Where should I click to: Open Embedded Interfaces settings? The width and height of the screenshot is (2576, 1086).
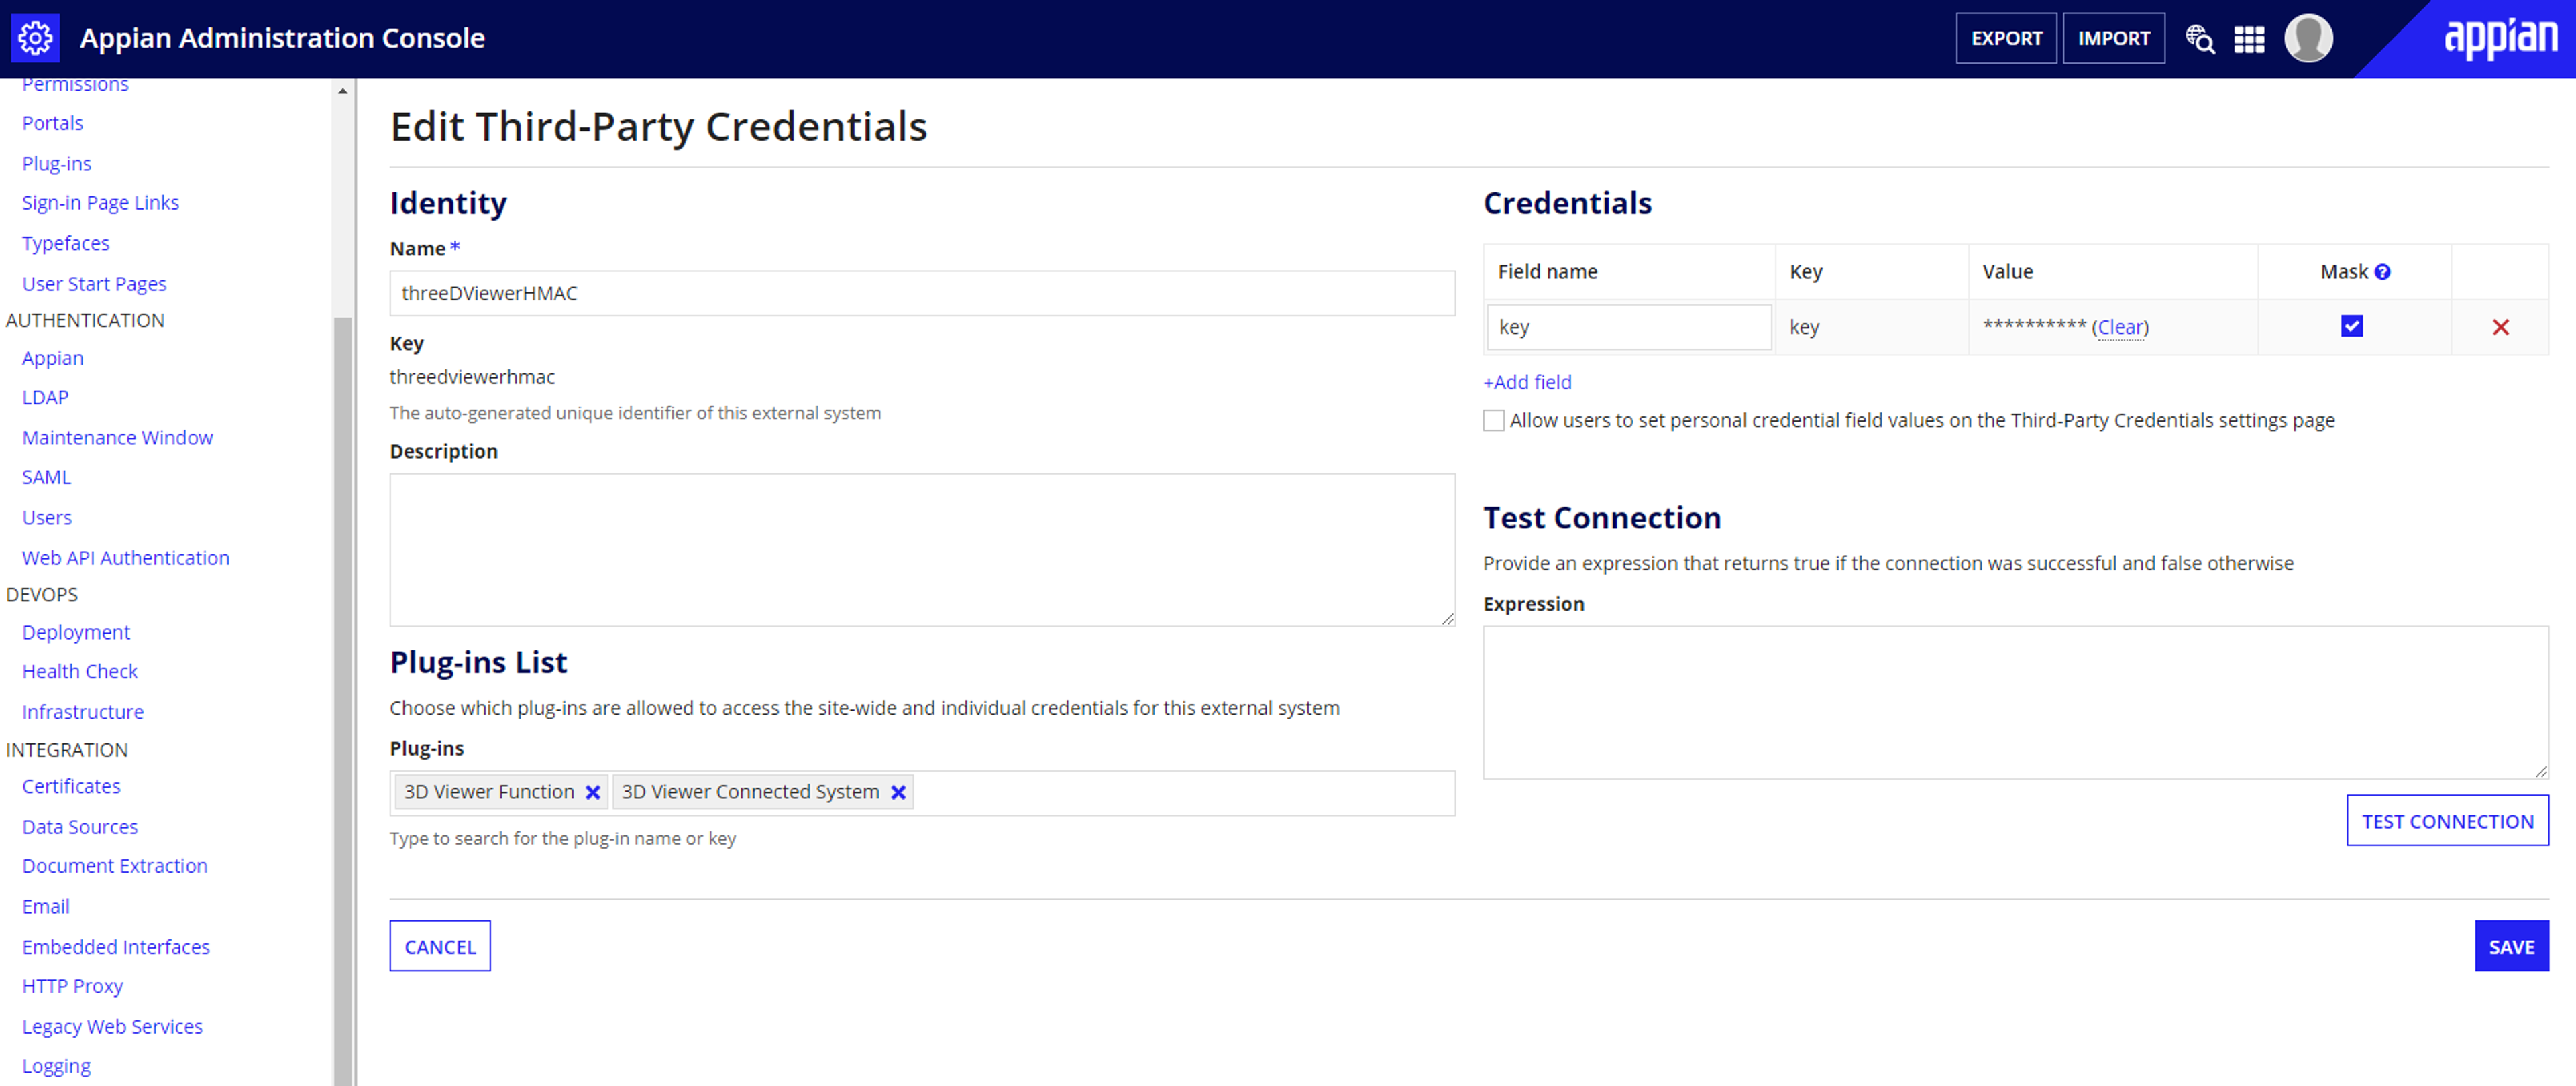click(x=116, y=946)
